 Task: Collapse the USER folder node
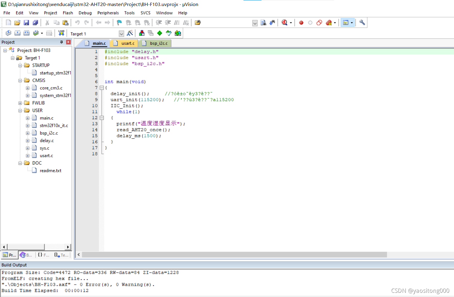(x=20, y=111)
